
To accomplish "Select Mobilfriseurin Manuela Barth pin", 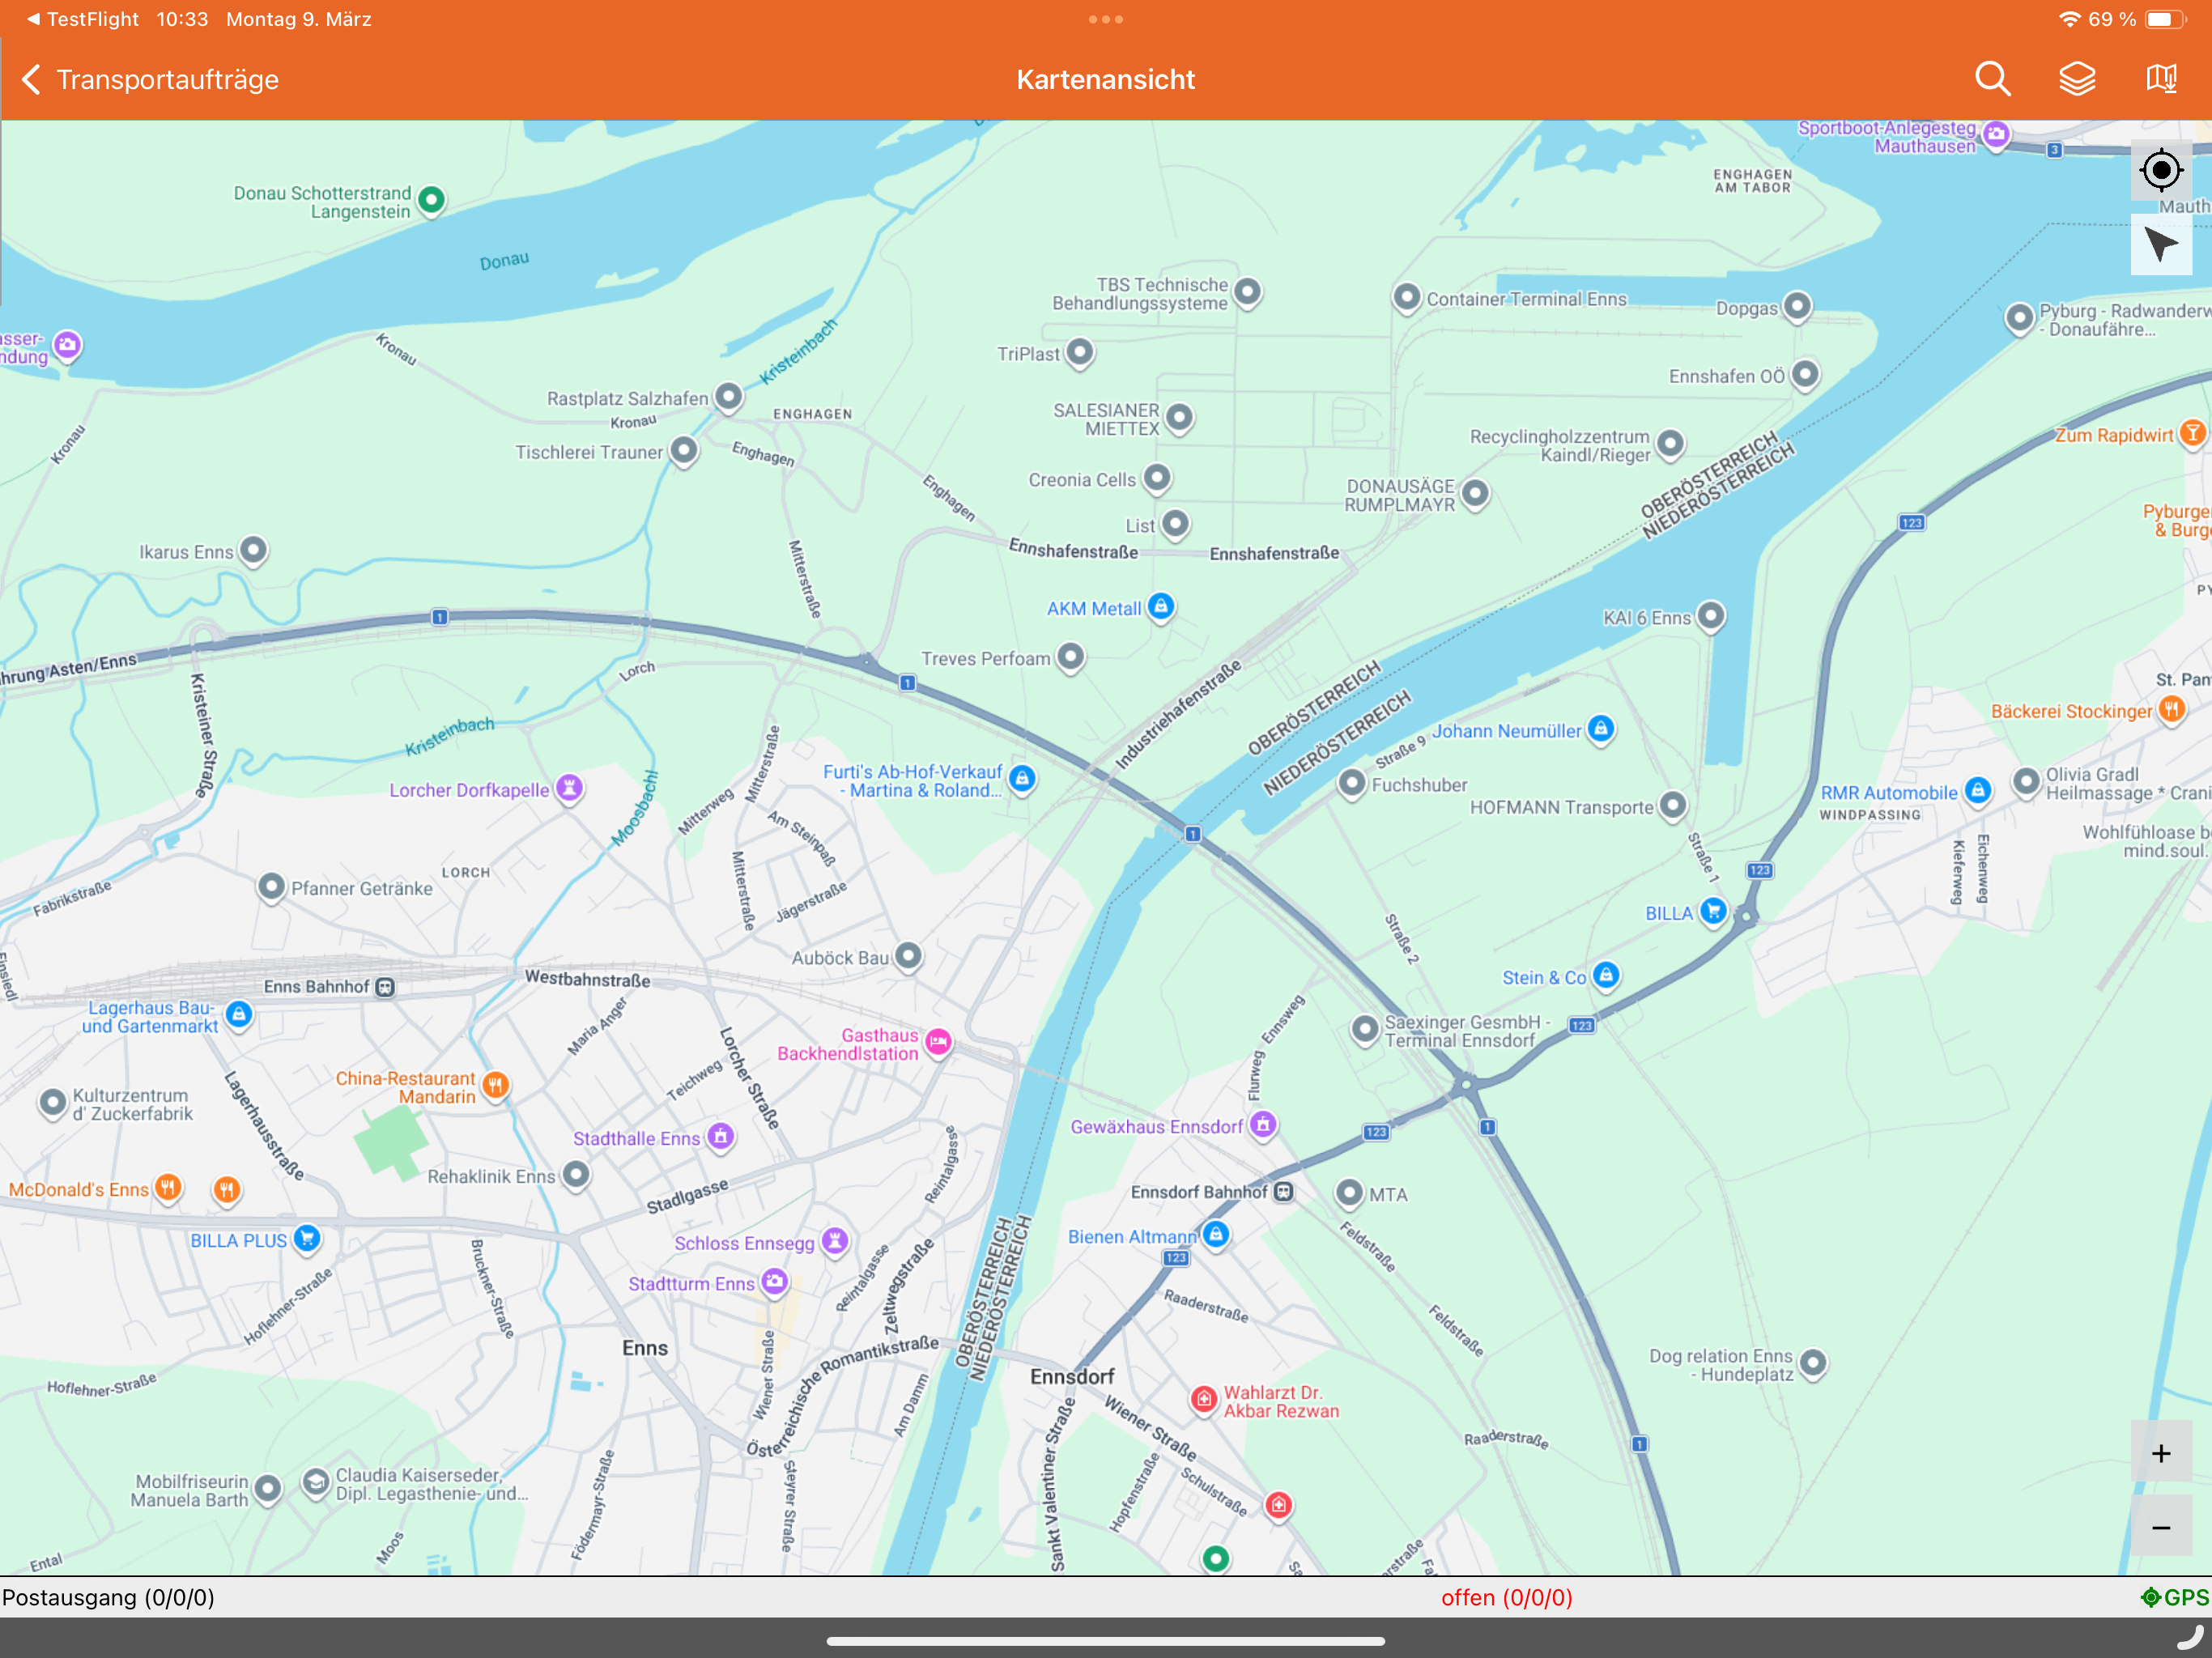I will pyautogui.click(x=267, y=1489).
